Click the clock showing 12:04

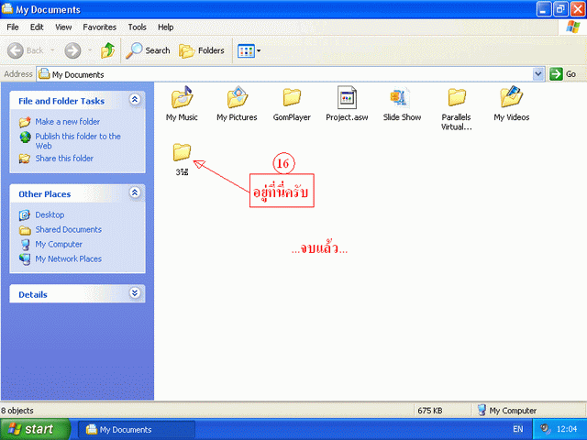(567, 429)
